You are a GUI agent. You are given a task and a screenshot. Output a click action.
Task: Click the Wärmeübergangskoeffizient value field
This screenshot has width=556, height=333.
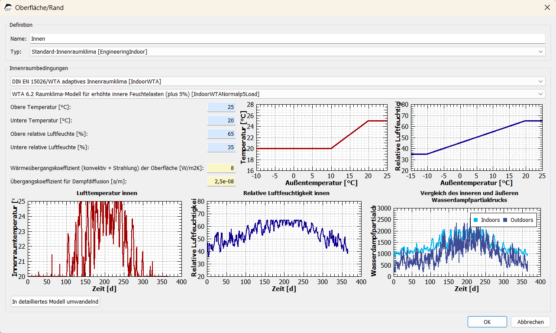[x=221, y=168]
